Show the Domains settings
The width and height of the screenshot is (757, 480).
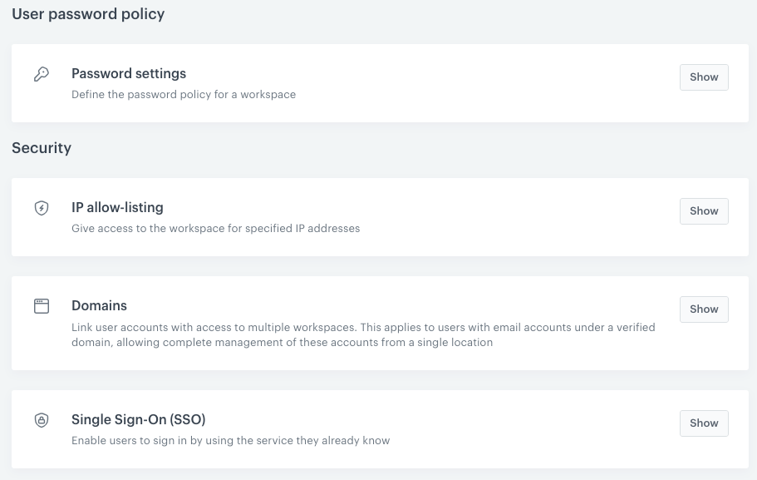tap(704, 309)
